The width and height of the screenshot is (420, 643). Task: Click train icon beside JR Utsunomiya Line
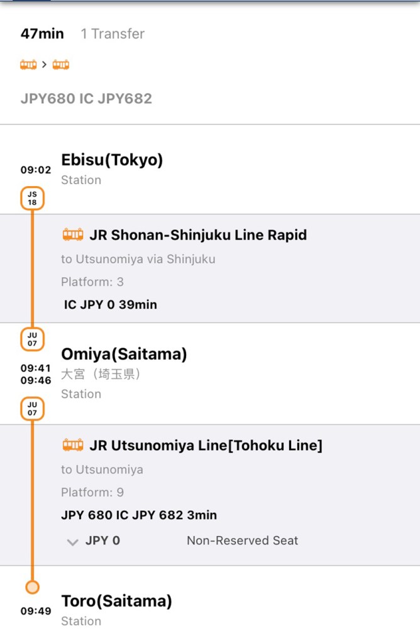(73, 446)
